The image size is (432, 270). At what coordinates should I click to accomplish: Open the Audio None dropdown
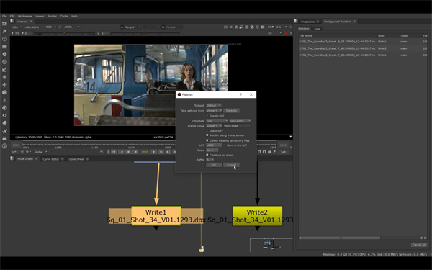212,150
